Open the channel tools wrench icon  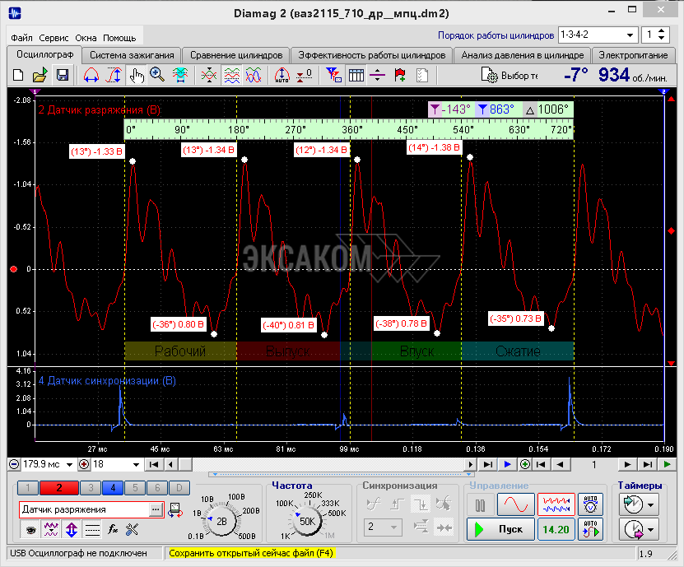pos(132,528)
